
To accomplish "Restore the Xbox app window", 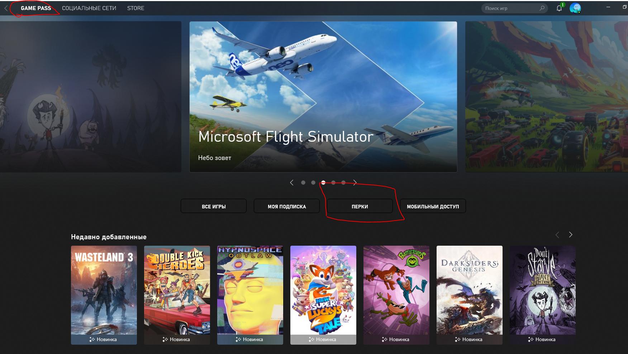I will (624, 7).
